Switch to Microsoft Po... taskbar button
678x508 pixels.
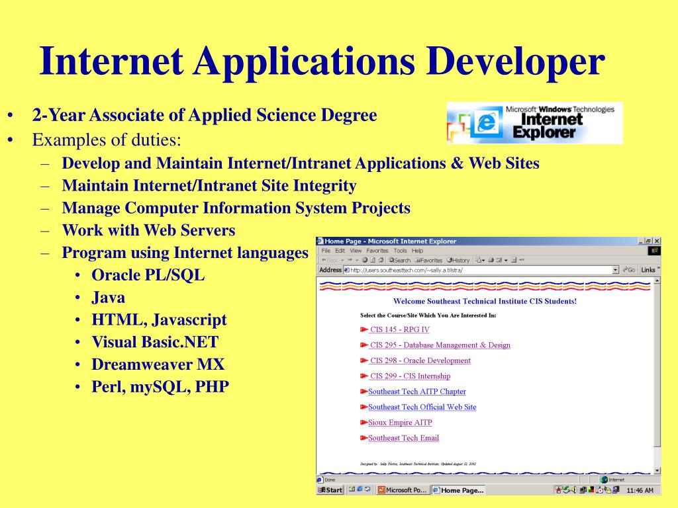coord(403,490)
